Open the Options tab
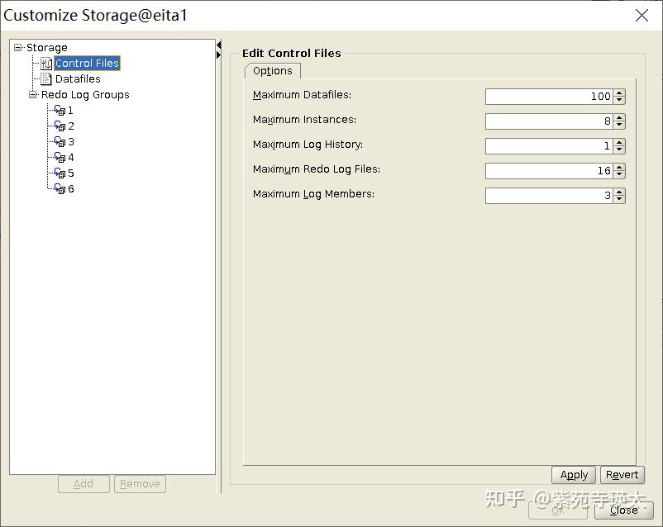Image resolution: width=663 pixels, height=527 pixels. coord(273,71)
